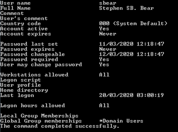Screen dimensions: 178x132
Task: Click the Password expires Never value
Action: (108, 49)
